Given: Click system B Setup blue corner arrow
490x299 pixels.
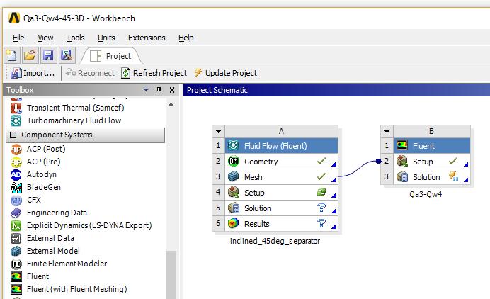Looking at the screenshot, I should click(x=466, y=164).
